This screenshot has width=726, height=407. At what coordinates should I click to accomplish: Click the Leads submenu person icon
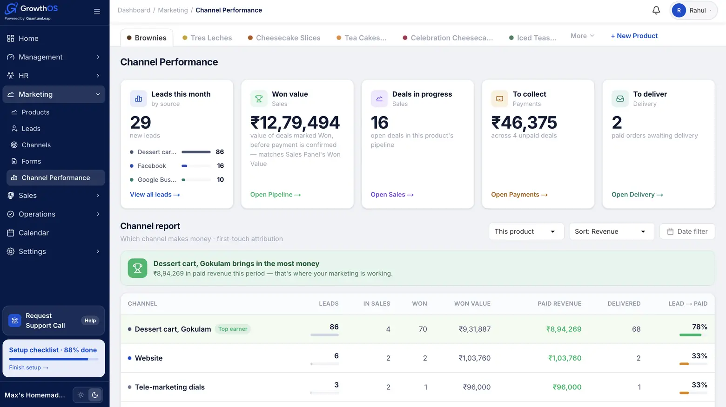click(x=14, y=129)
